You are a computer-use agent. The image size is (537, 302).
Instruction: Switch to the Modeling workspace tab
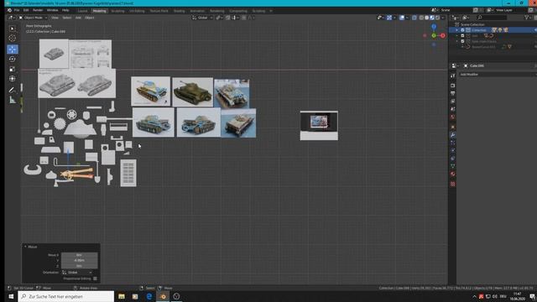click(x=99, y=11)
